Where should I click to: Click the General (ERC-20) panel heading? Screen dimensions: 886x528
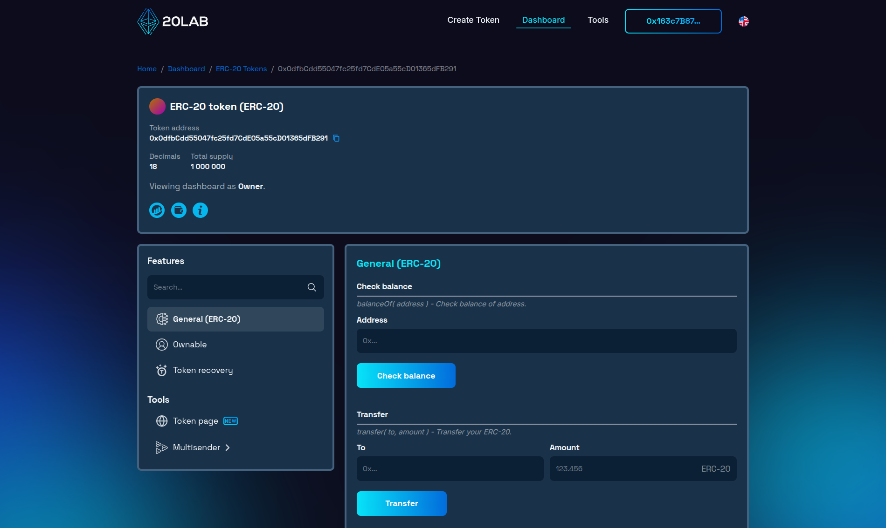(398, 264)
